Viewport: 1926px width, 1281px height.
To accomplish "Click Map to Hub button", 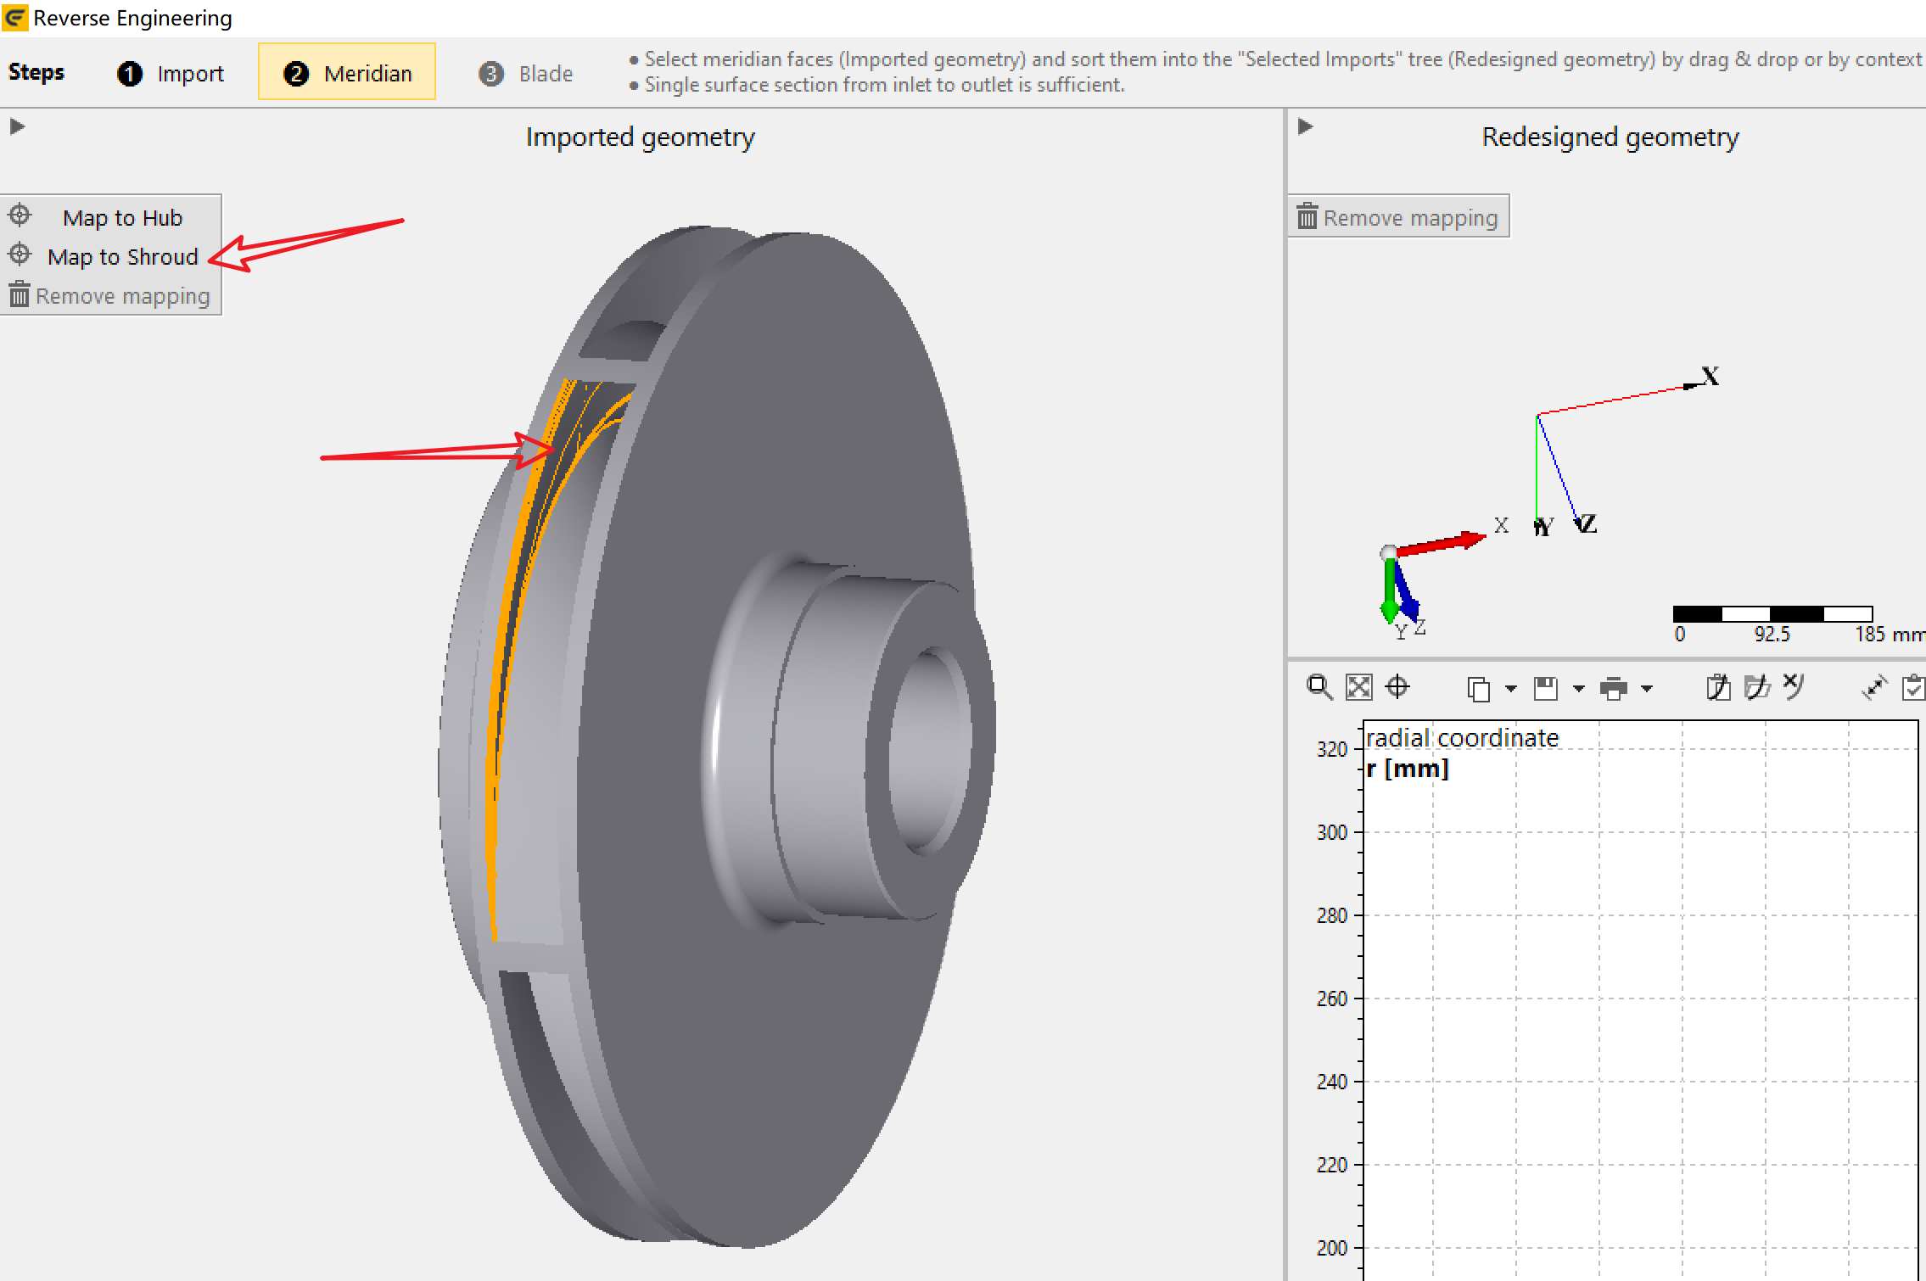I will 111,217.
